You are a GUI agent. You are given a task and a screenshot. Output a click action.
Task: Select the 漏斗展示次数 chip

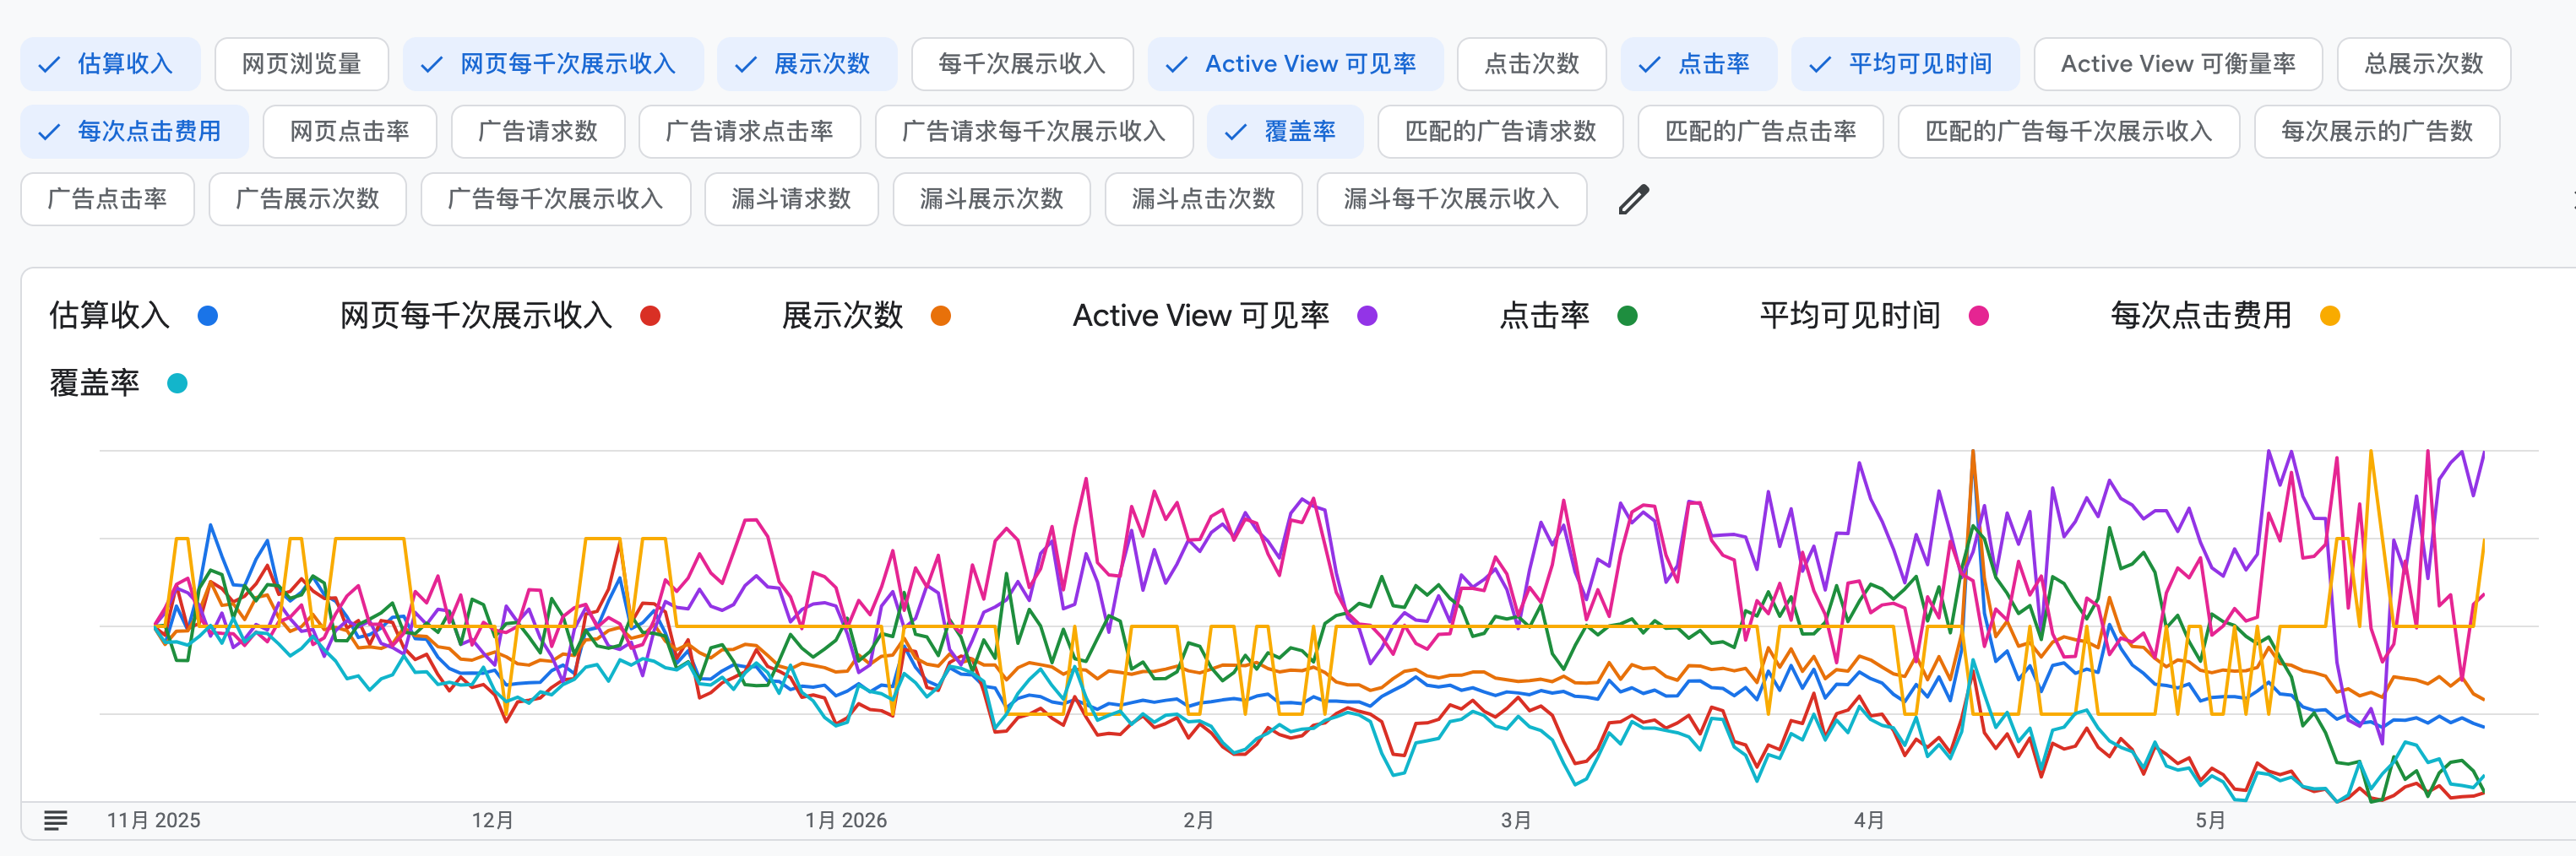pyautogui.click(x=992, y=199)
